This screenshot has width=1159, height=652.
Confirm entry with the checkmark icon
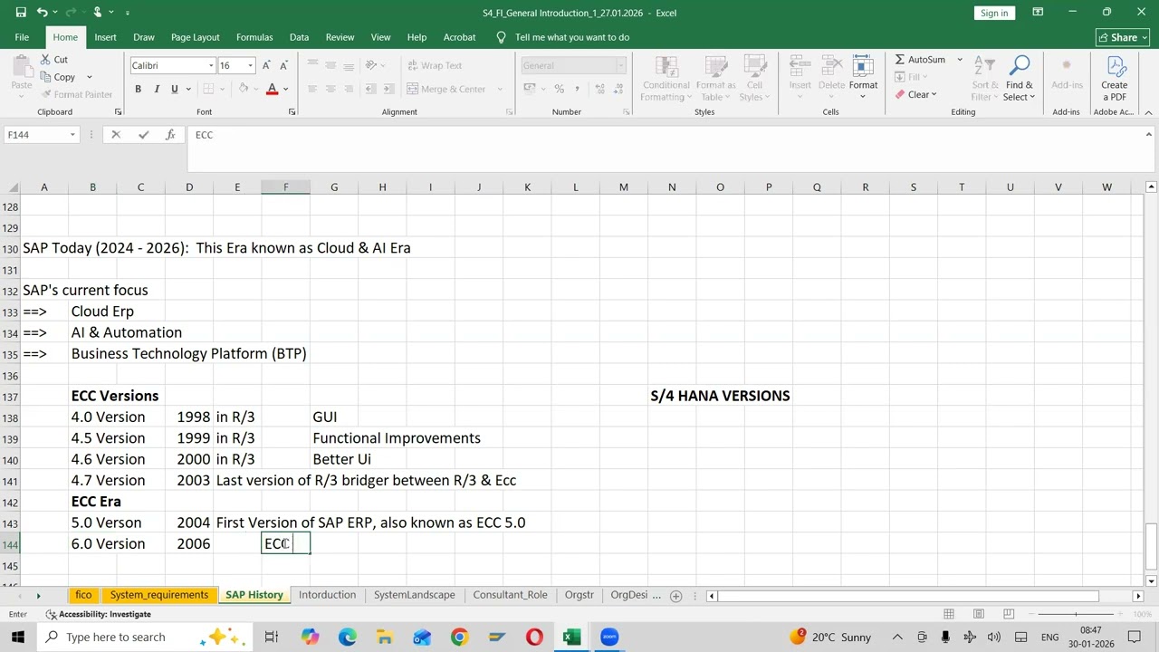coord(143,135)
